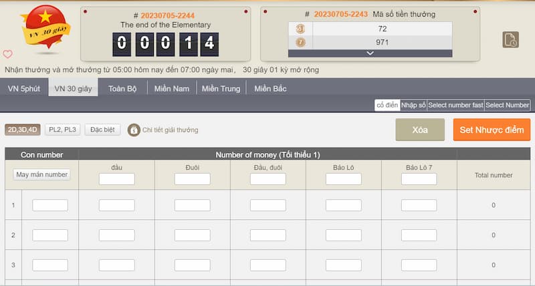This screenshot has height=286, width=535.
Task: Click the rank 7 medal icon
Action: (x=301, y=42)
